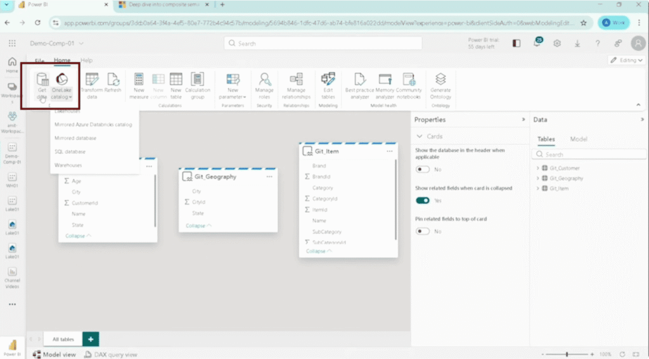Image resolution: width=649 pixels, height=359 pixels.
Task: Open the help question mark
Action: 598,43
